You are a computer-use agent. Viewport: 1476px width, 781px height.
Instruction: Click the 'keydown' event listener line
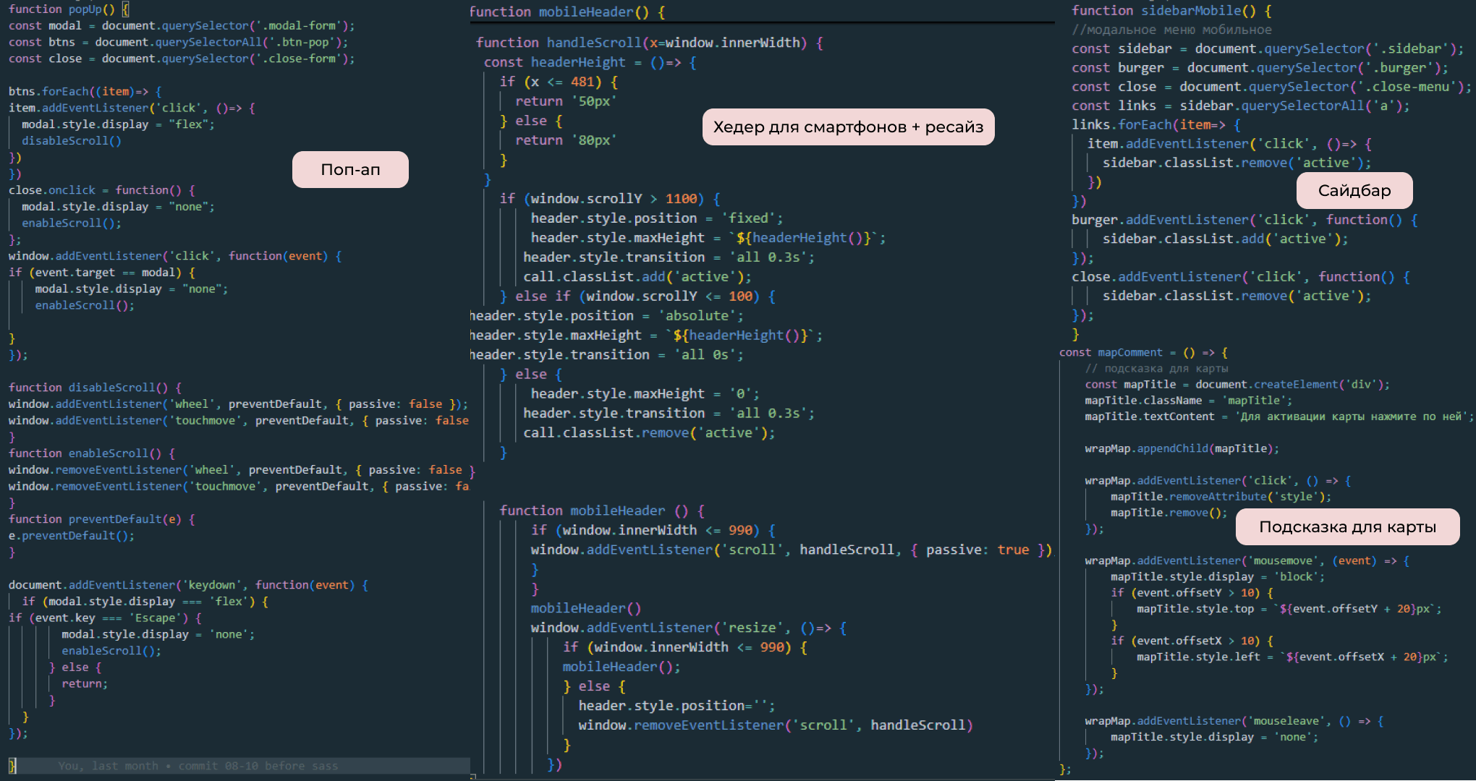tap(189, 585)
